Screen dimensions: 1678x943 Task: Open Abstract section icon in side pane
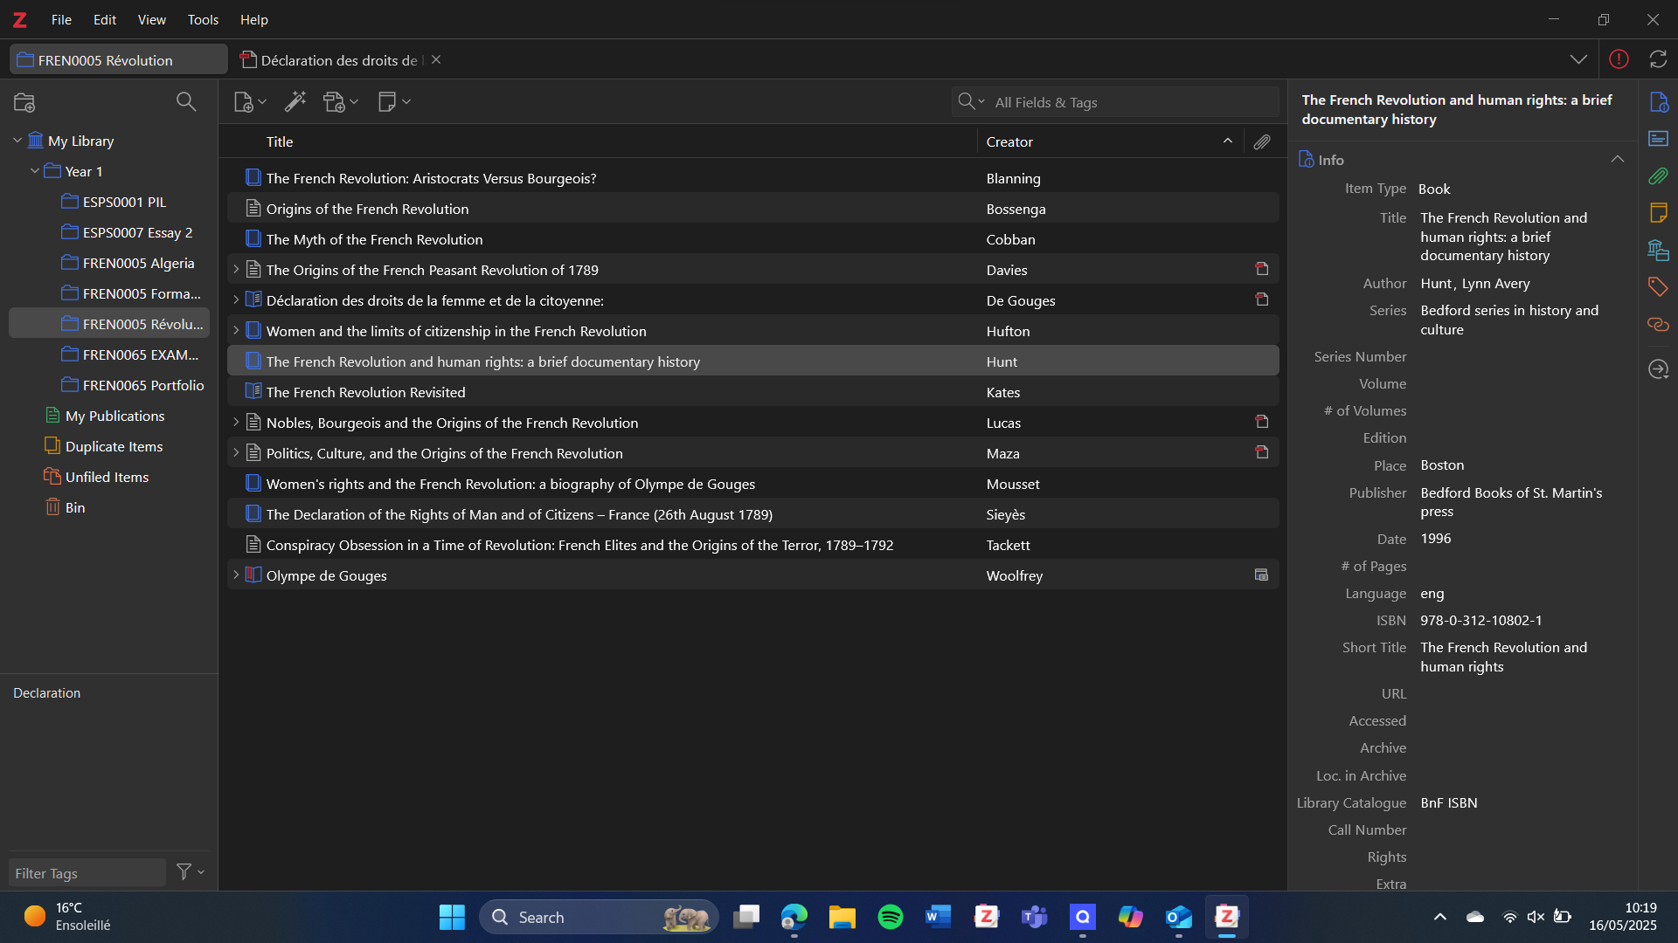pos(1658,139)
